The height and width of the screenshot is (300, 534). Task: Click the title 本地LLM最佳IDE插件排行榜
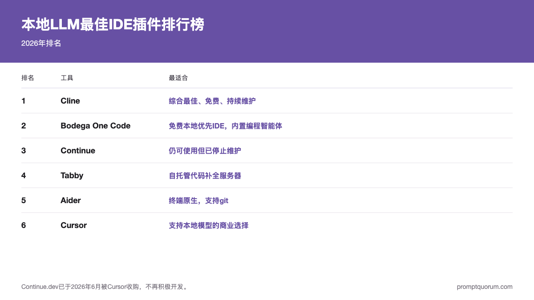[x=113, y=25]
